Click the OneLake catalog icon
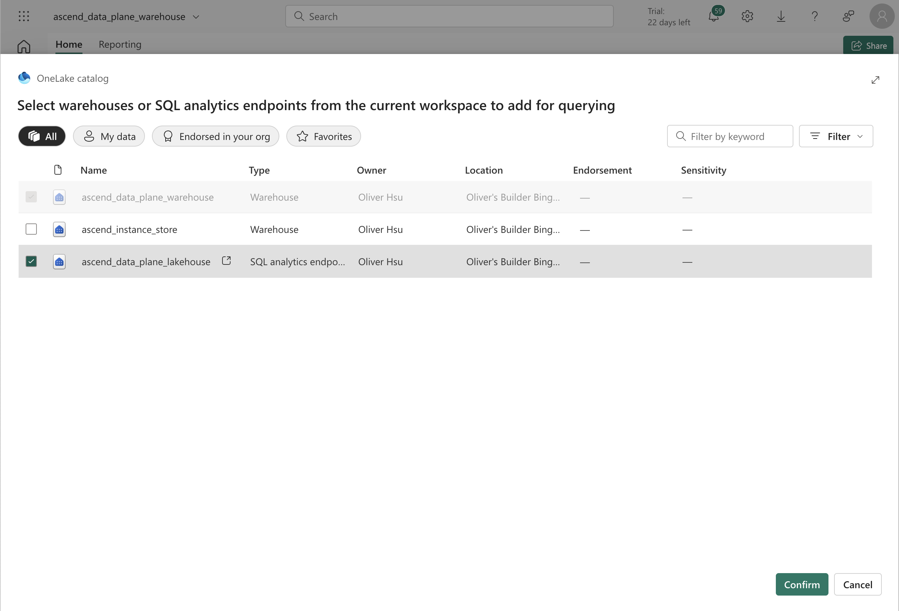Viewport: 899px width, 611px height. click(x=24, y=78)
